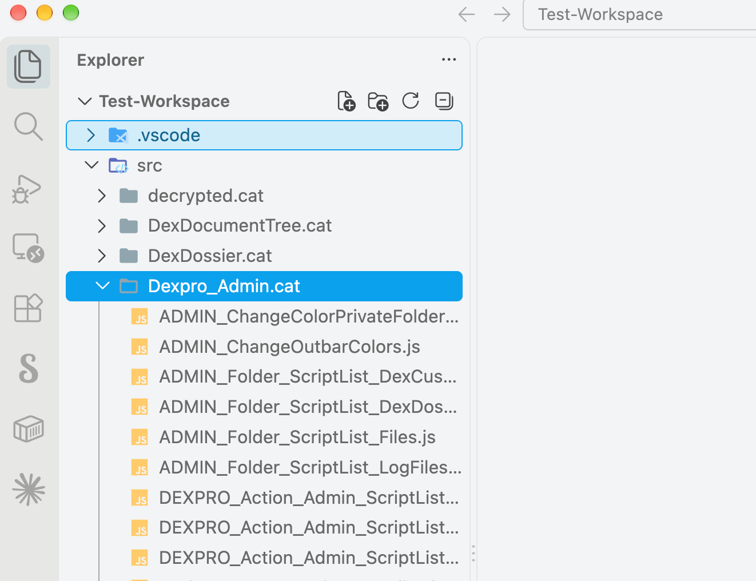Viewport: 756px width, 581px height.
Task: Open the Explorer view in activity bar
Action: point(28,66)
